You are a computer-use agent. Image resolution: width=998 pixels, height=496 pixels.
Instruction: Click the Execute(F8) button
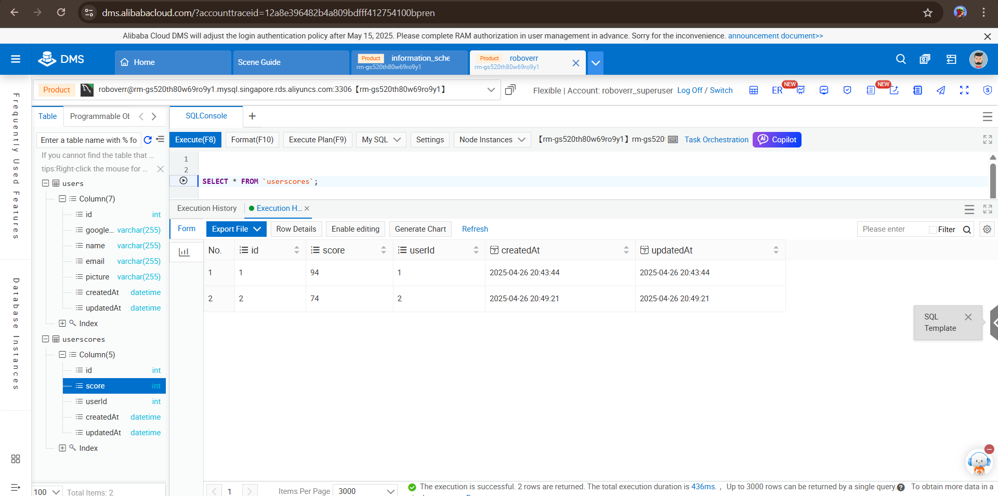pos(195,140)
